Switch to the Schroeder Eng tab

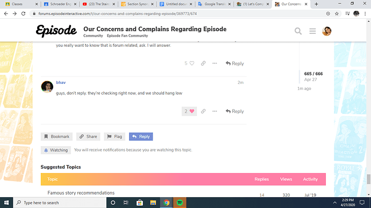tap(61, 4)
